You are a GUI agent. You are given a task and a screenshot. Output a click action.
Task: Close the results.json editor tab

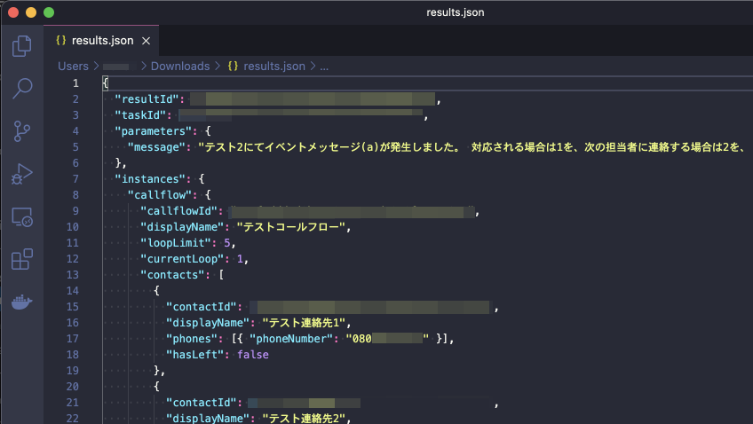(x=147, y=41)
